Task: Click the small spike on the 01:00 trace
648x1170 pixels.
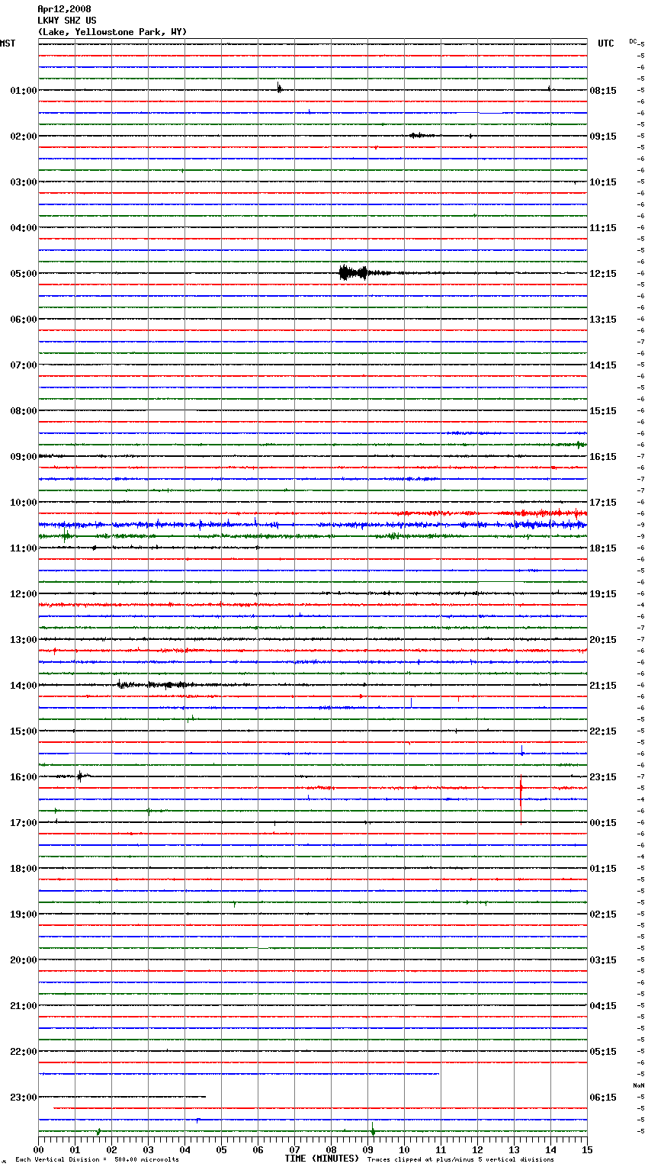Action: tap(279, 88)
